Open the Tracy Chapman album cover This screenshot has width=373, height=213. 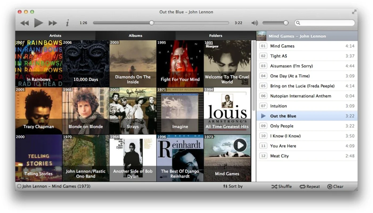coord(39,111)
